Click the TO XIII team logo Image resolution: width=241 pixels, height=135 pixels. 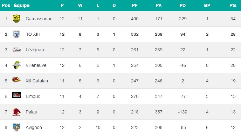[x=16, y=34]
